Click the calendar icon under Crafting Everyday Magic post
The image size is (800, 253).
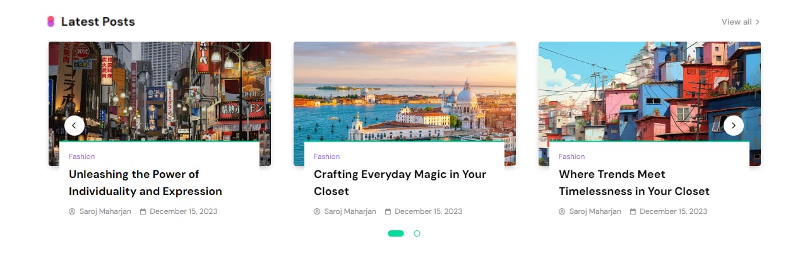click(x=388, y=211)
